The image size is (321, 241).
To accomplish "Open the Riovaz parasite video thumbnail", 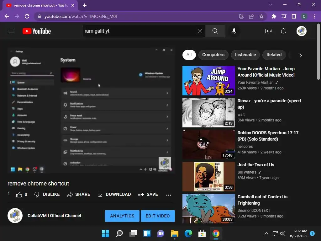I will point(208,113).
